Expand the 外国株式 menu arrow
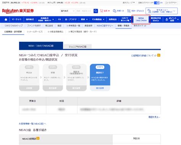This screenshot has width=181, height=145. [x=53, y=20]
